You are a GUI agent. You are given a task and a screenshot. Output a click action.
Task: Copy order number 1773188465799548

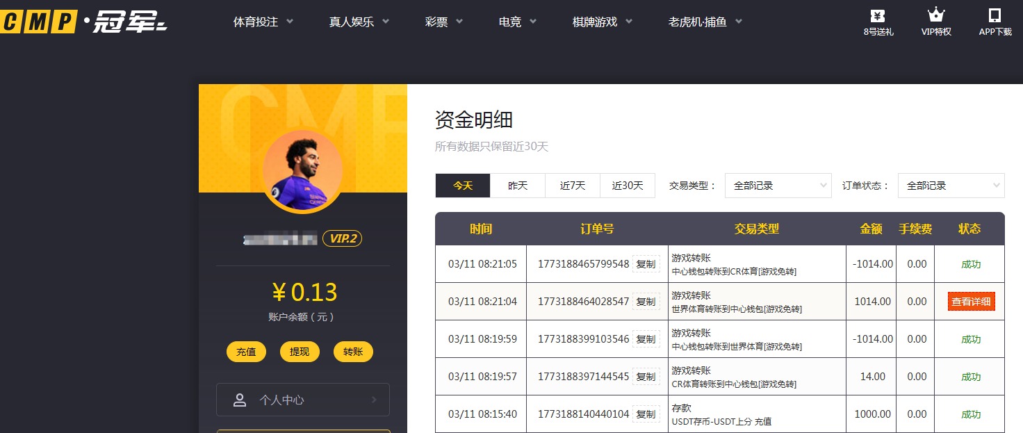(x=646, y=263)
